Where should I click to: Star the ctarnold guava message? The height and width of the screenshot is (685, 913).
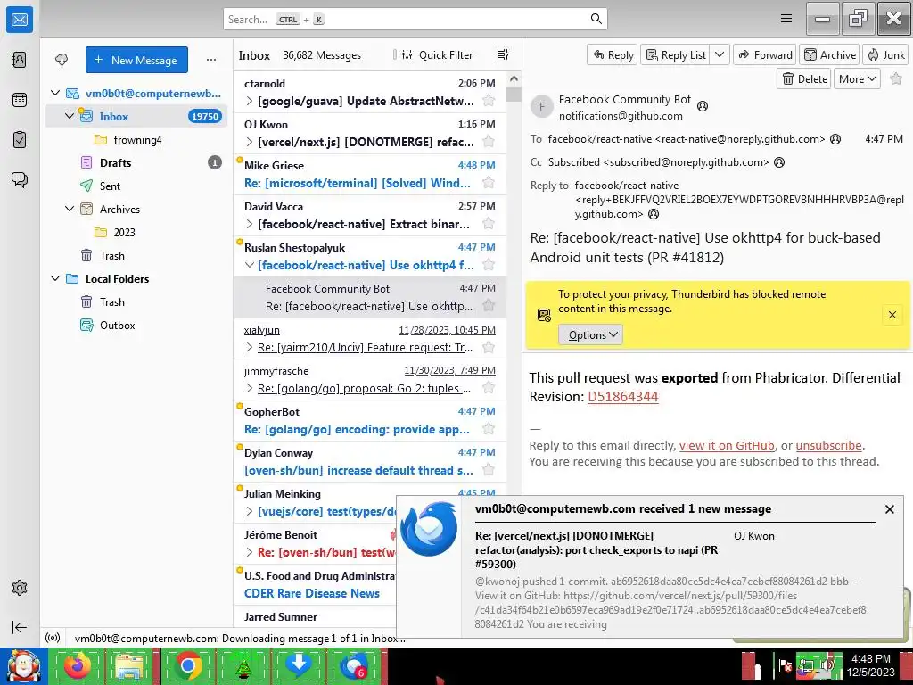pos(489,100)
